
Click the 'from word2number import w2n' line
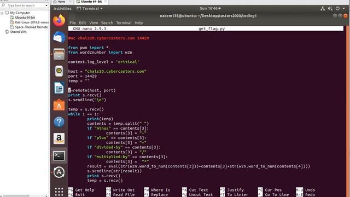click(x=100, y=53)
